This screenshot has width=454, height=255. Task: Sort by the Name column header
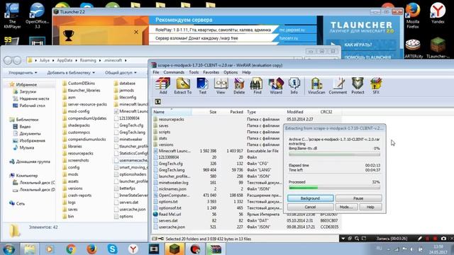[x=172, y=112]
